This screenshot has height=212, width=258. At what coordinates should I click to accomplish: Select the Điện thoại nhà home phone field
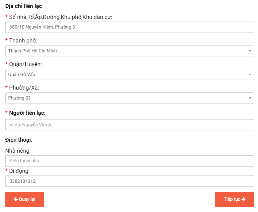click(129, 161)
